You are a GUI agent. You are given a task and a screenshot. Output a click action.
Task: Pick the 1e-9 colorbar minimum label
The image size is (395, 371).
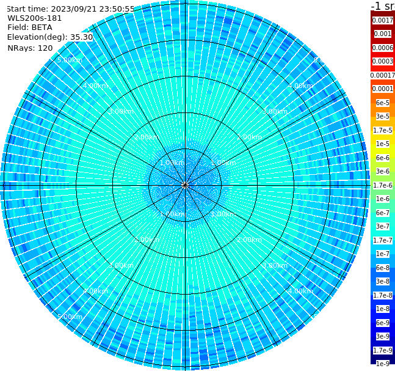point(383,364)
